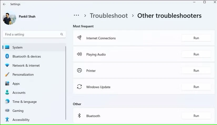The width and height of the screenshot is (217, 125).
Task: Click the Gaming controller icon
Action: [7, 110]
